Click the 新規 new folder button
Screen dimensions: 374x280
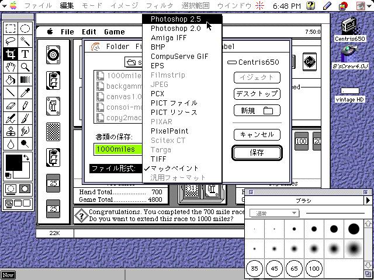click(x=257, y=111)
